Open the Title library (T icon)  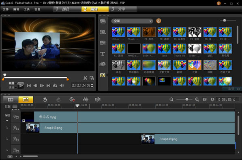[103, 54]
